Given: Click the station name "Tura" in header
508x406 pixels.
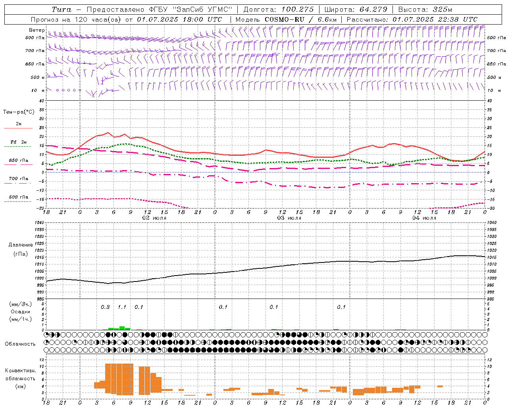Looking at the screenshot, I should pos(61,10).
